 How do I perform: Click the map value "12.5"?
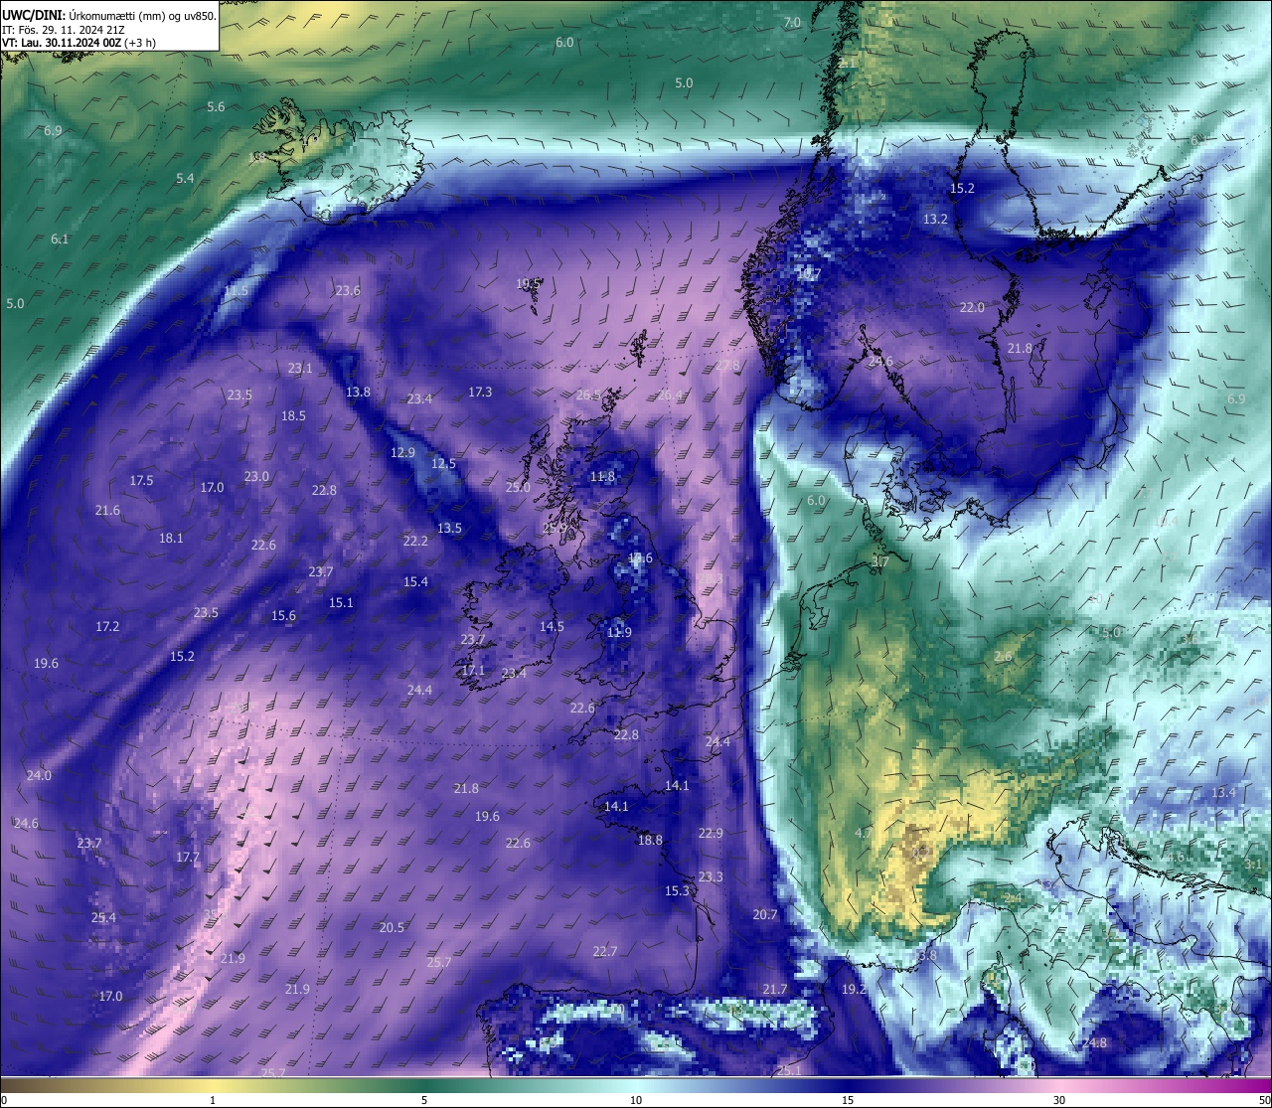pos(443,463)
